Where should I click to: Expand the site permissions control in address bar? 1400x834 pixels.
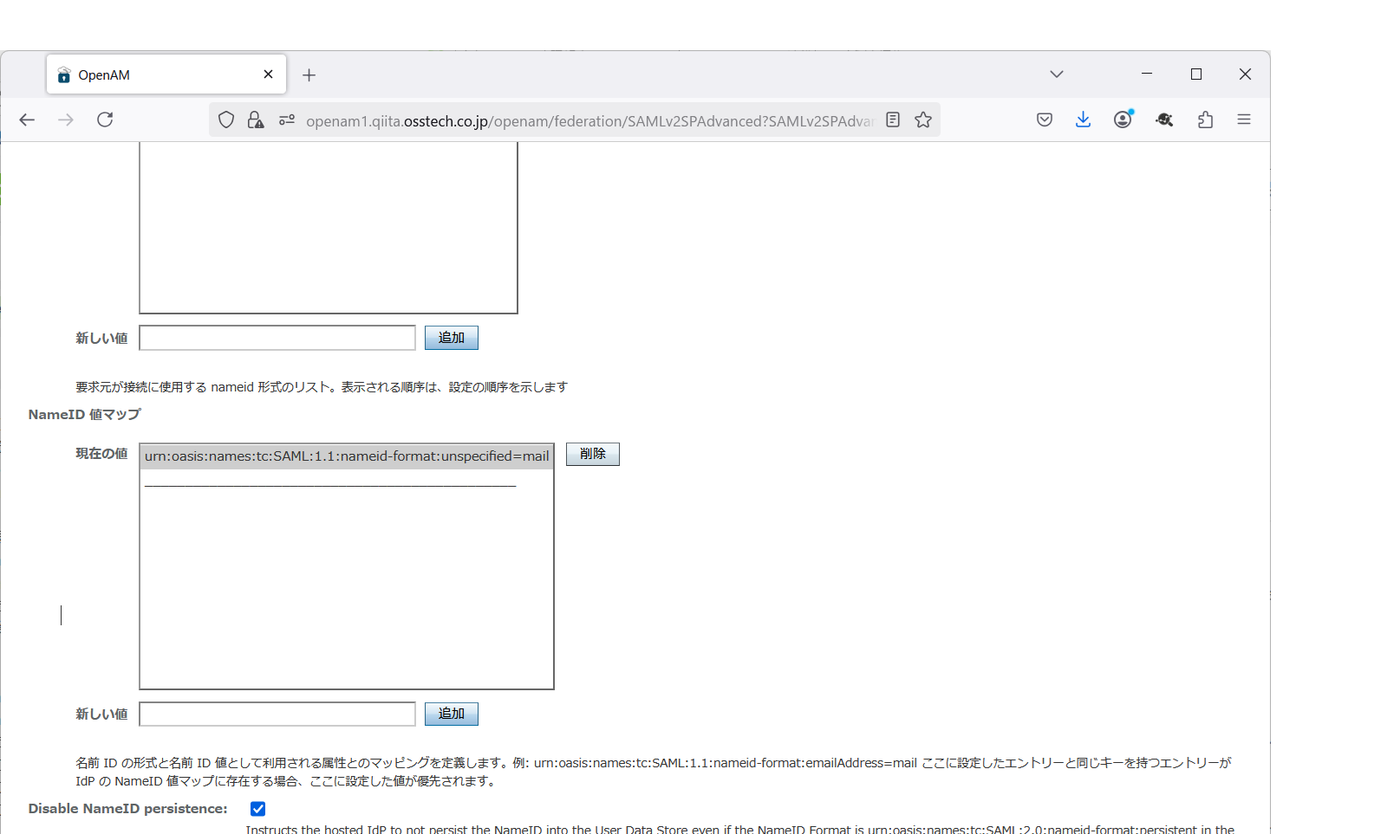coord(287,120)
